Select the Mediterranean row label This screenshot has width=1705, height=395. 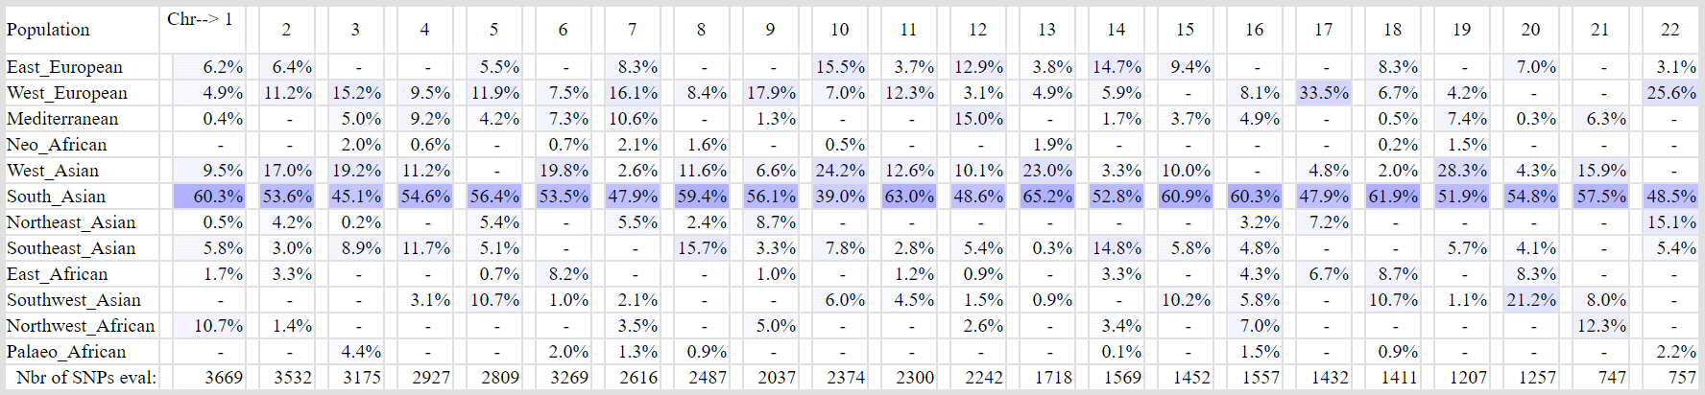[x=62, y=119]
